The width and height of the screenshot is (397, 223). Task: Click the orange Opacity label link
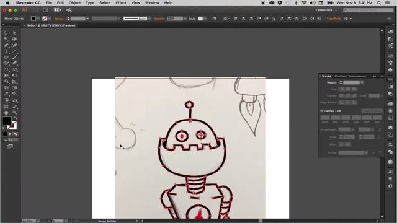coord(159,19)
